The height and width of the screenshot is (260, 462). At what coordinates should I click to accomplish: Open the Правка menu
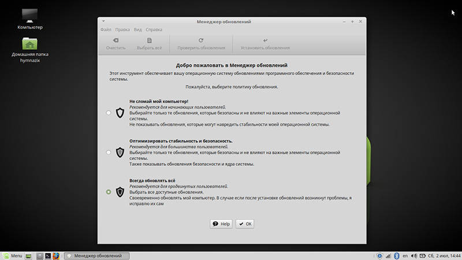tap(122, 29)
